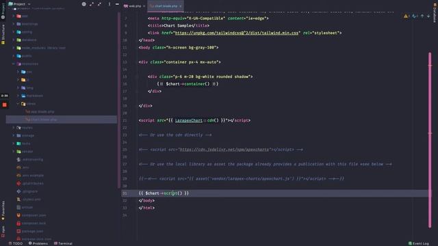Click the .gitattributes file icon
Image resolution: width=438 pixels, height=246 pixels.
[x=18, y=184]
